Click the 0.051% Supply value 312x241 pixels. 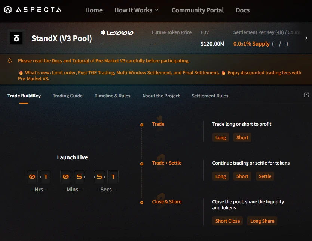pyautogui.click(x=251, y=44)
